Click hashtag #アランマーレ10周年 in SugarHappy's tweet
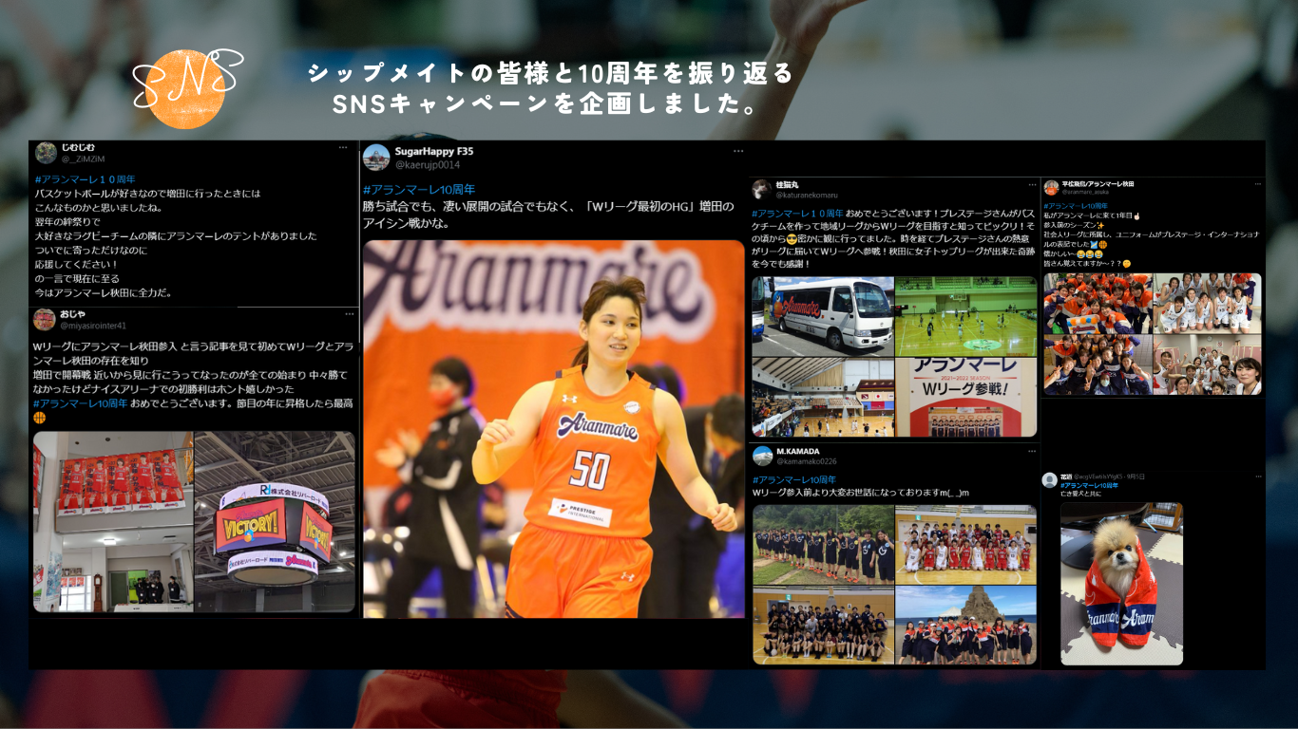 (419, 190)
